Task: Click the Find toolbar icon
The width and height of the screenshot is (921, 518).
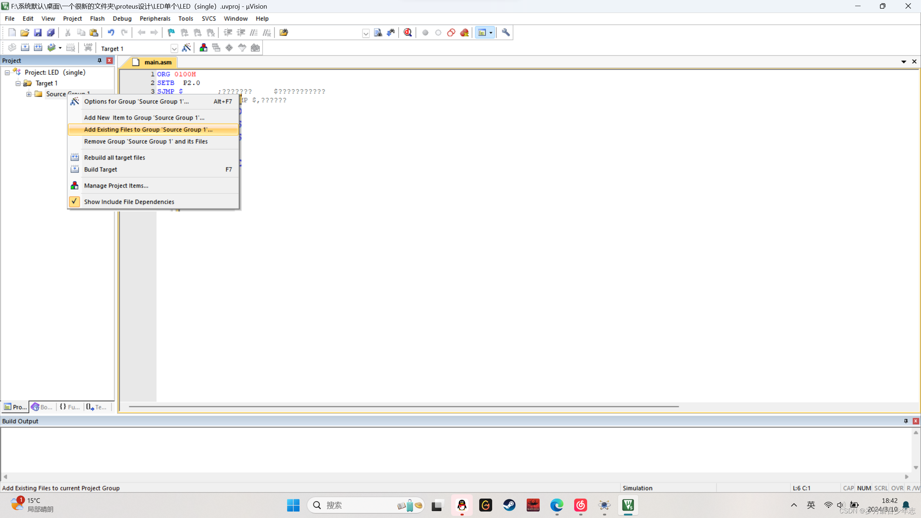Action: [378, 33]
